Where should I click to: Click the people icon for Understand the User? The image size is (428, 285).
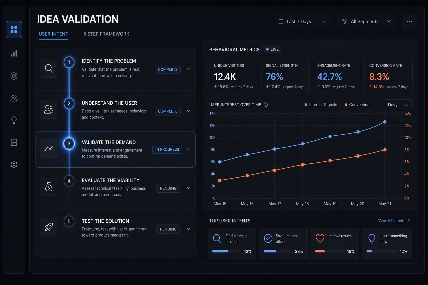coord(49,109)
